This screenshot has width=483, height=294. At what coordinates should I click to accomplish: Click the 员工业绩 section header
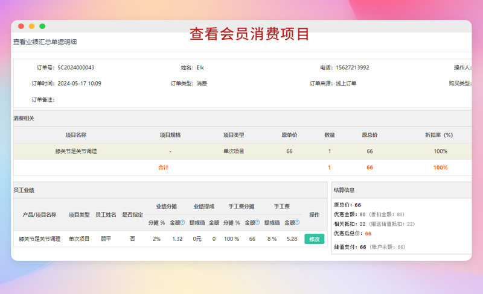pyautogui.click(x=24, y=190)
